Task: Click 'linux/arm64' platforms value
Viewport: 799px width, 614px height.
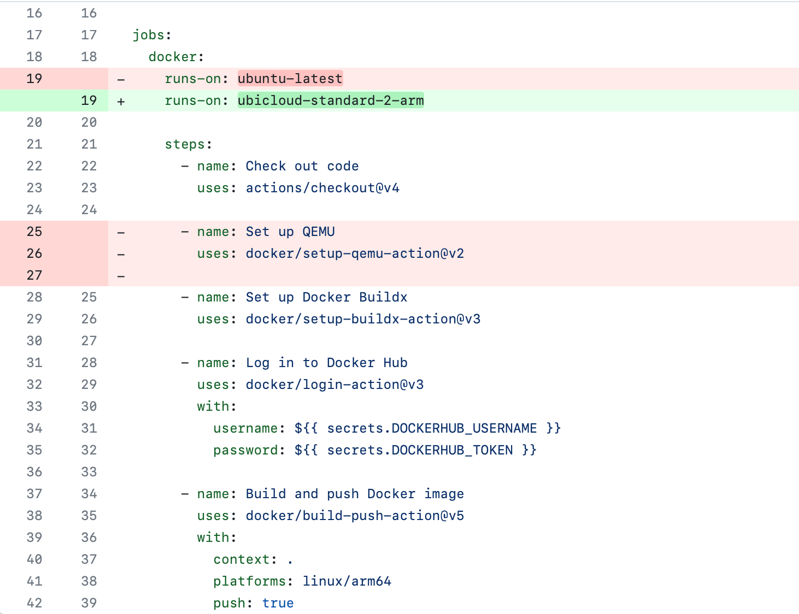Action: pyautogui.click(x=347, y=581)
